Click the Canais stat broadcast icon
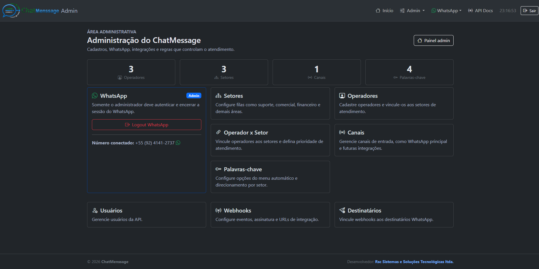The width and height of the screenshot is (539, 269). [x=310, y=77]
